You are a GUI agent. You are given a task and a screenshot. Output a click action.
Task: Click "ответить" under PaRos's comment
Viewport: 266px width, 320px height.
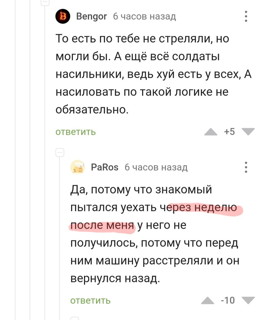90,301
